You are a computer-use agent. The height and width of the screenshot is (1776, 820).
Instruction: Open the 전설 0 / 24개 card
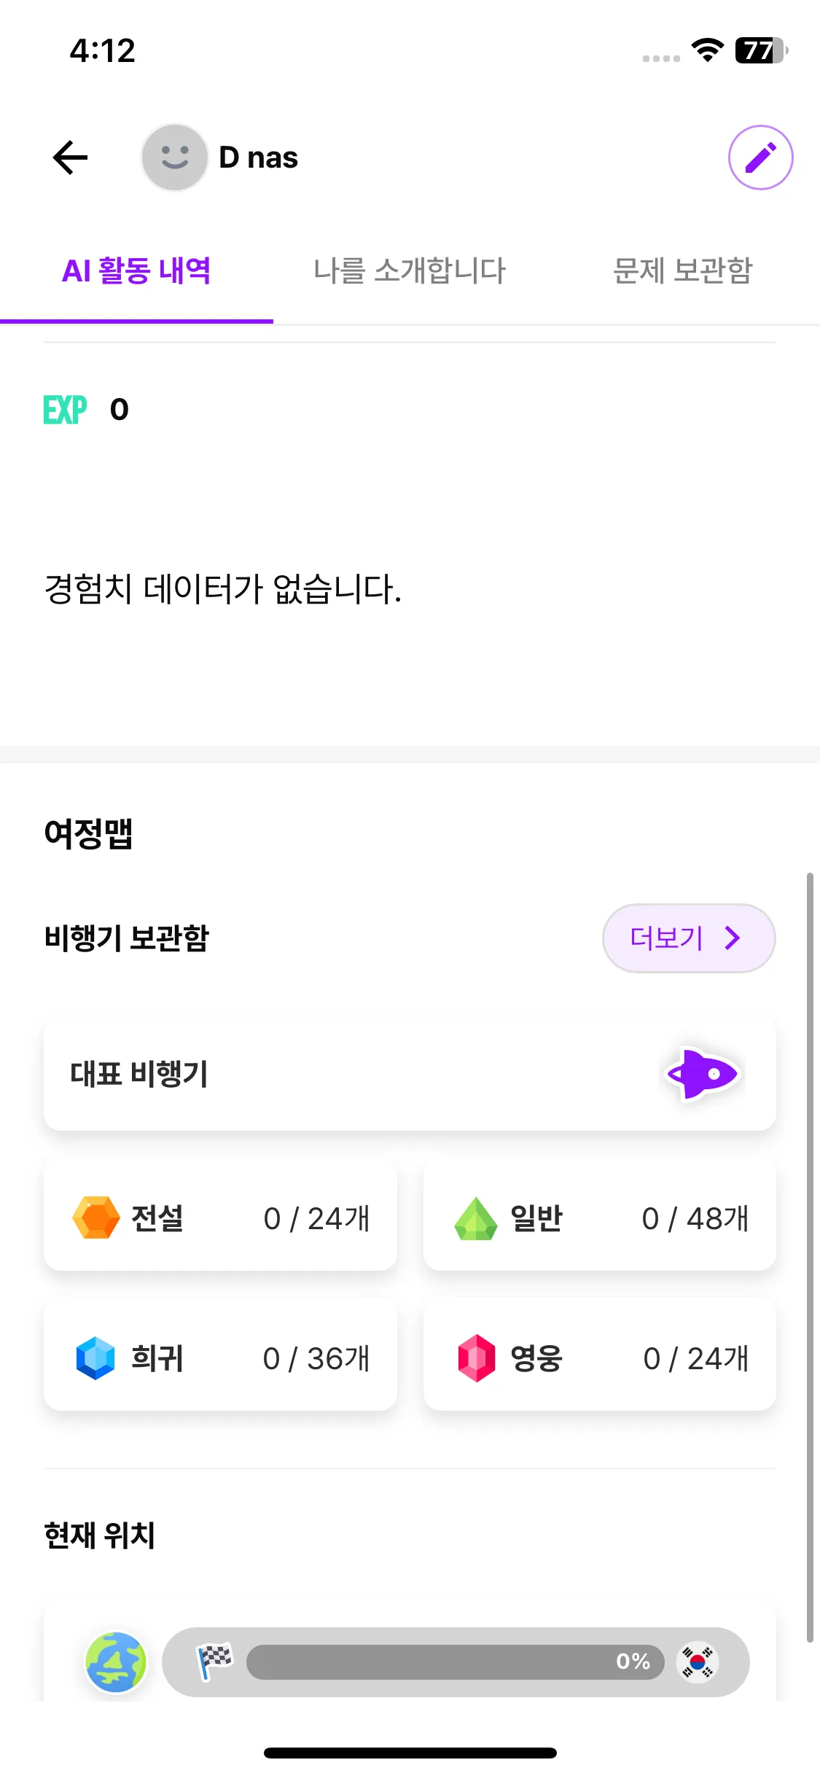(x=220, y=1218)
